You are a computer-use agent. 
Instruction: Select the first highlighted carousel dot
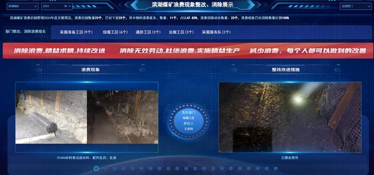point(96,168)
